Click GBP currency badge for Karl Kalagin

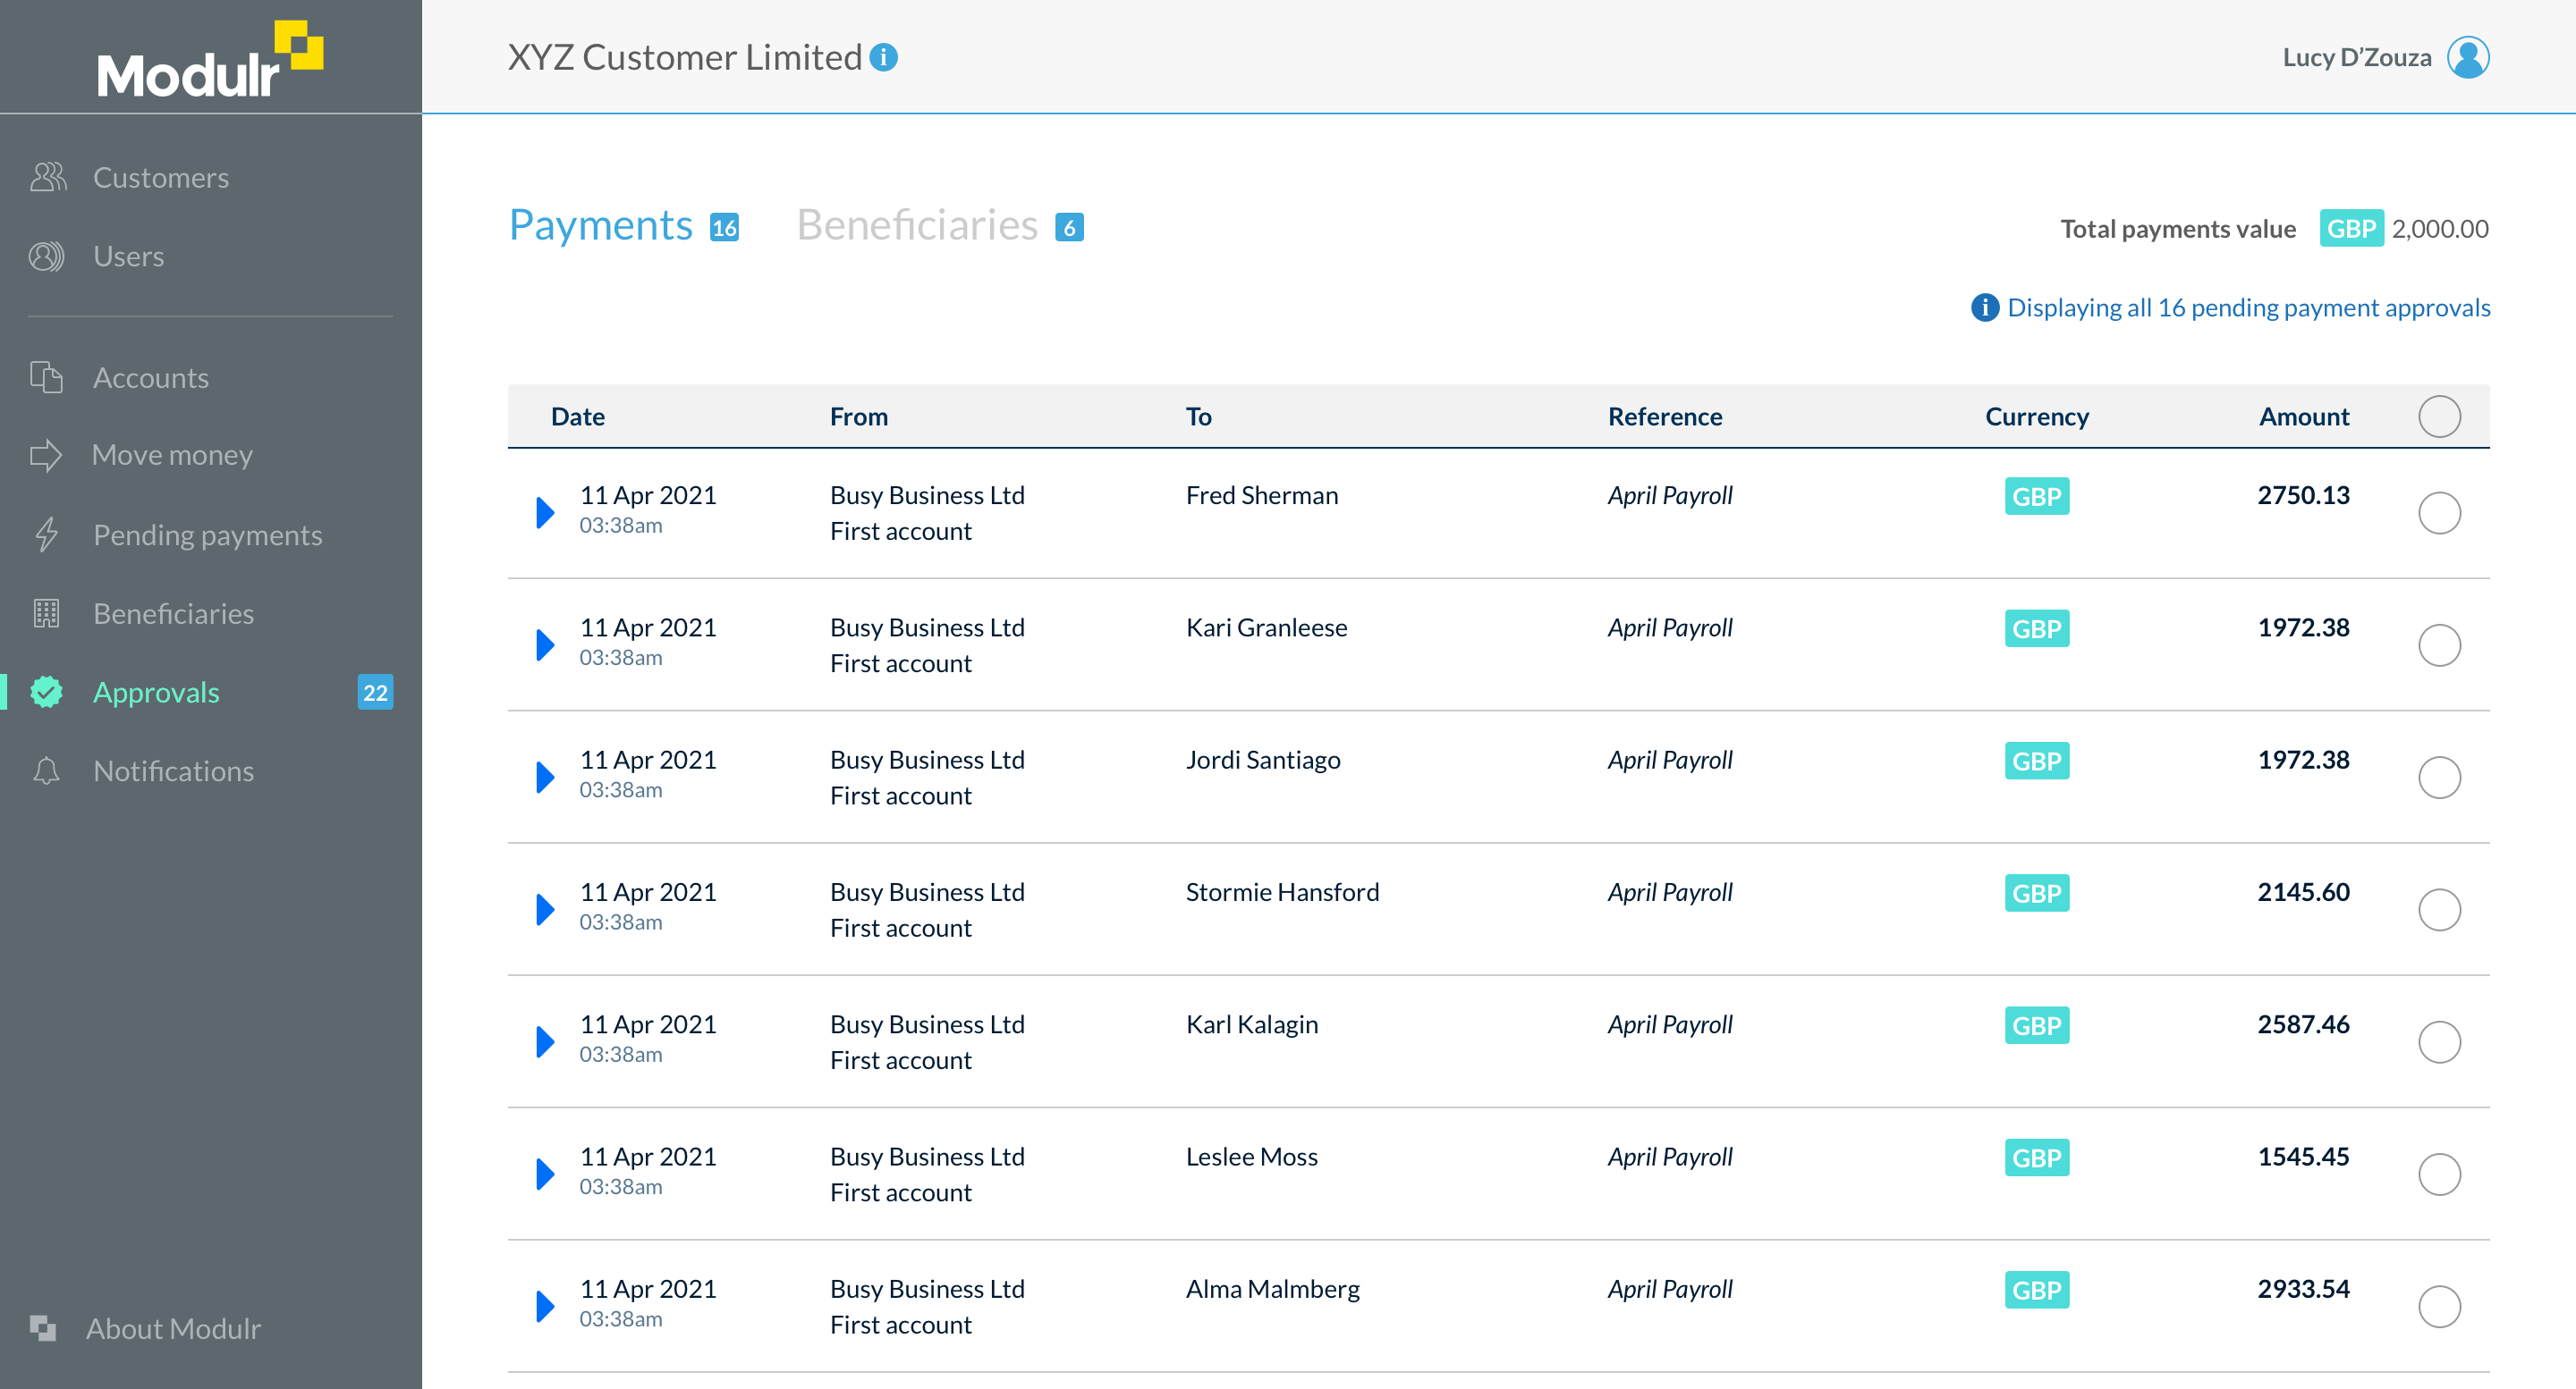click(2036, 1025)
